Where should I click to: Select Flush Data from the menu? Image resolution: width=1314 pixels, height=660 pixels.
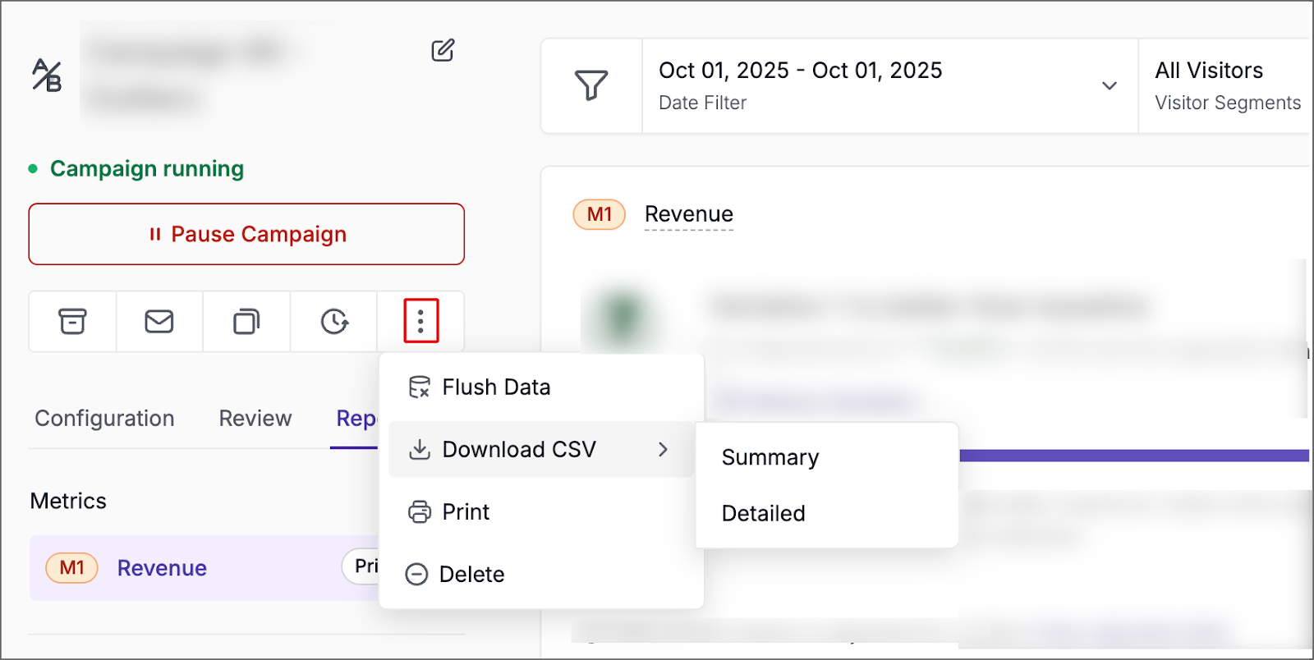click(496, 387)
